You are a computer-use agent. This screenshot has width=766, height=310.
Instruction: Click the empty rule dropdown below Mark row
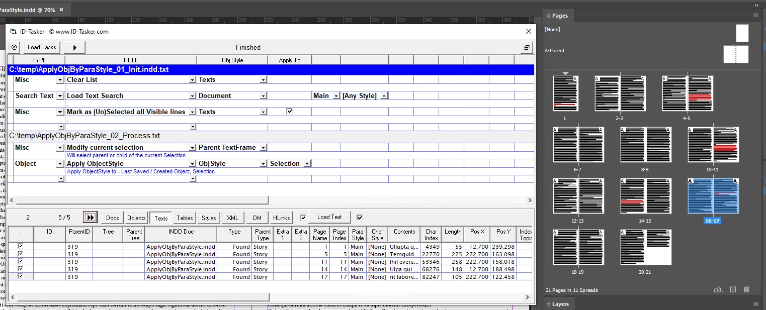tap(192, 127)
